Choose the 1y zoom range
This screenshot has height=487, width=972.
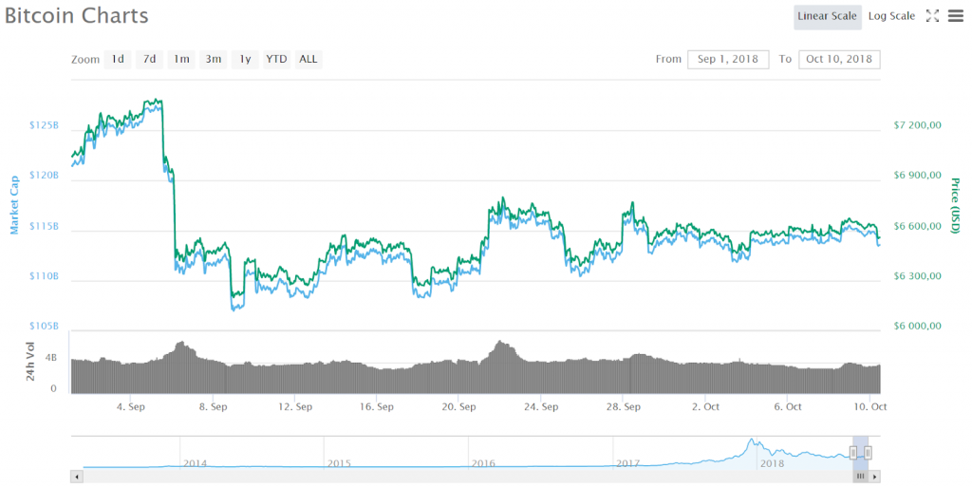click(245, 59)
